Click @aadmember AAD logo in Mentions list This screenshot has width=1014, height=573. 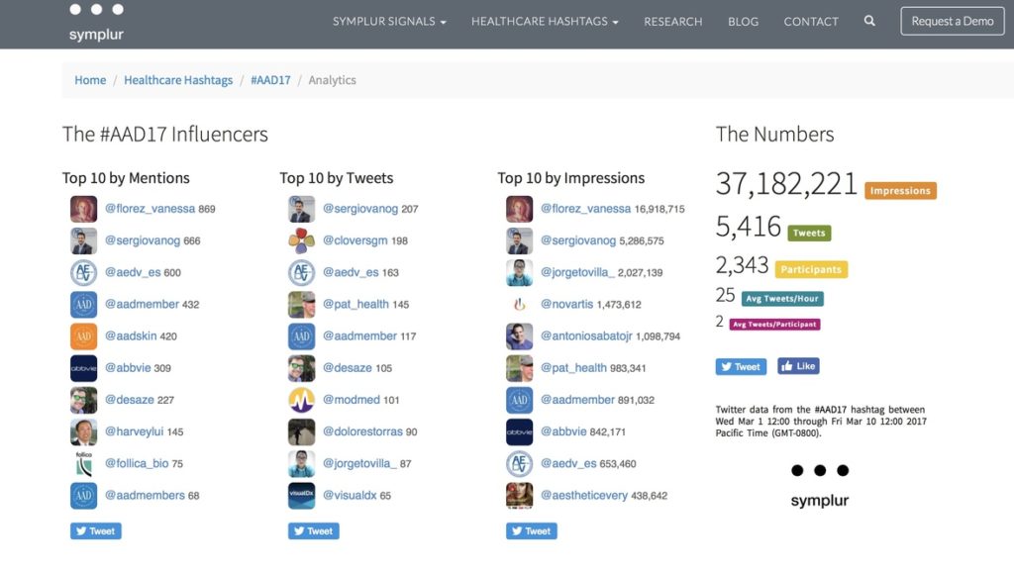coord(83,304)
